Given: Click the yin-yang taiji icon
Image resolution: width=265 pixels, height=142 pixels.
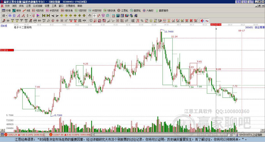Looking at the screenshot, I should 202,21.
